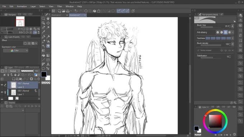Click the main black color swatch
Screen dimensions: 244x137
tap(44, 74)
